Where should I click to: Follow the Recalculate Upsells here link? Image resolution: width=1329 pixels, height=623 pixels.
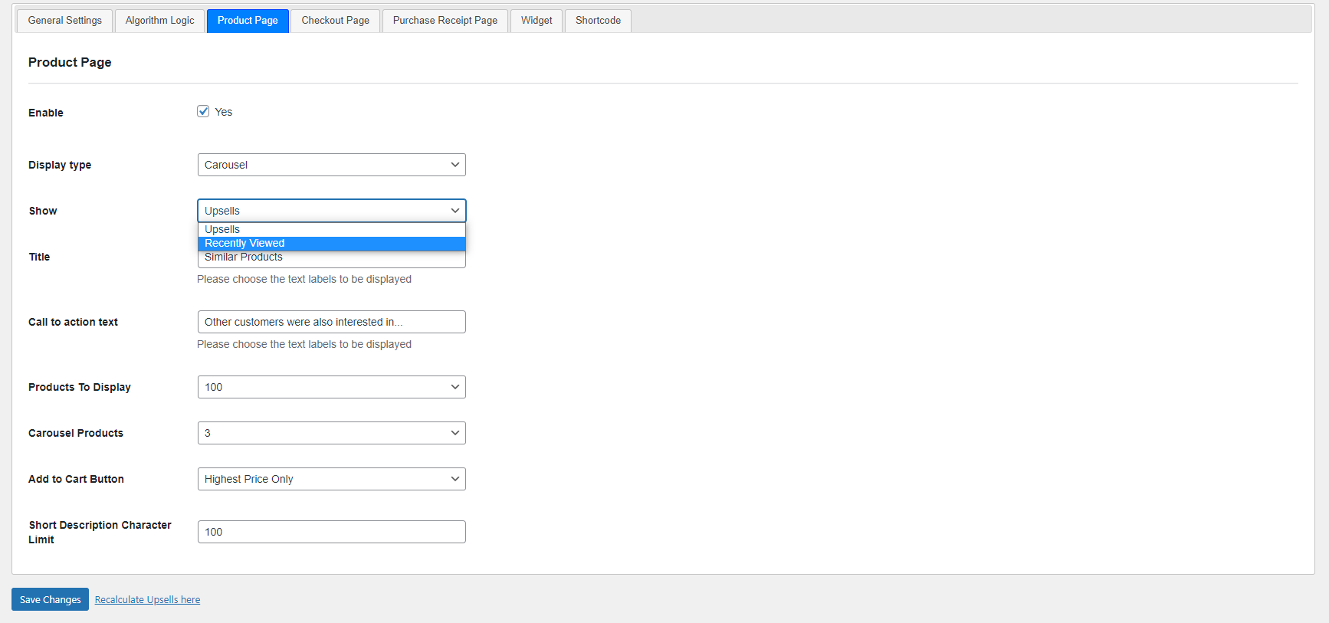148,600
